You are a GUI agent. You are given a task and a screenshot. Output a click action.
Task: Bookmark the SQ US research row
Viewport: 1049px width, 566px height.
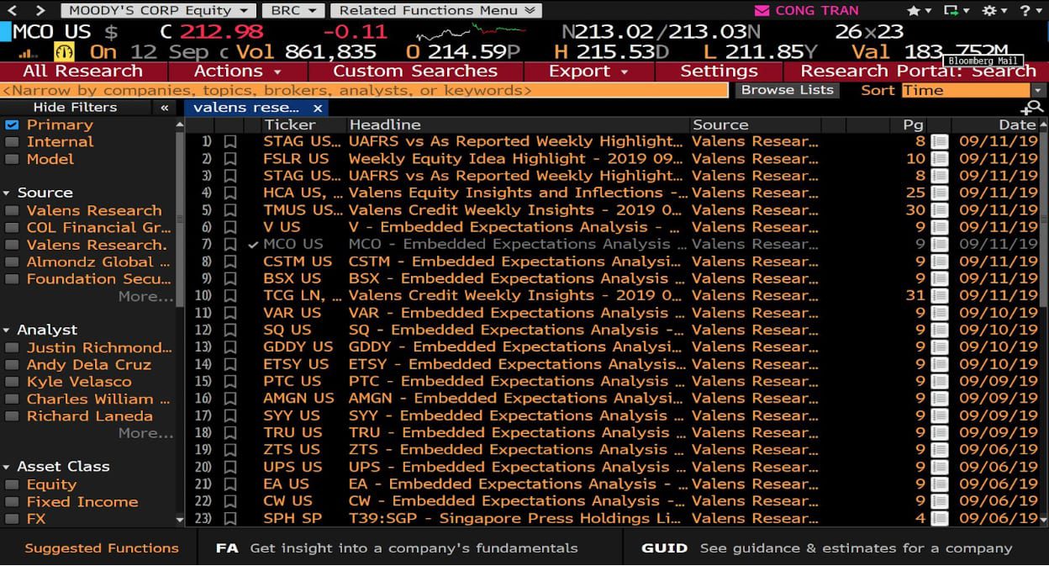coord(229,330)
